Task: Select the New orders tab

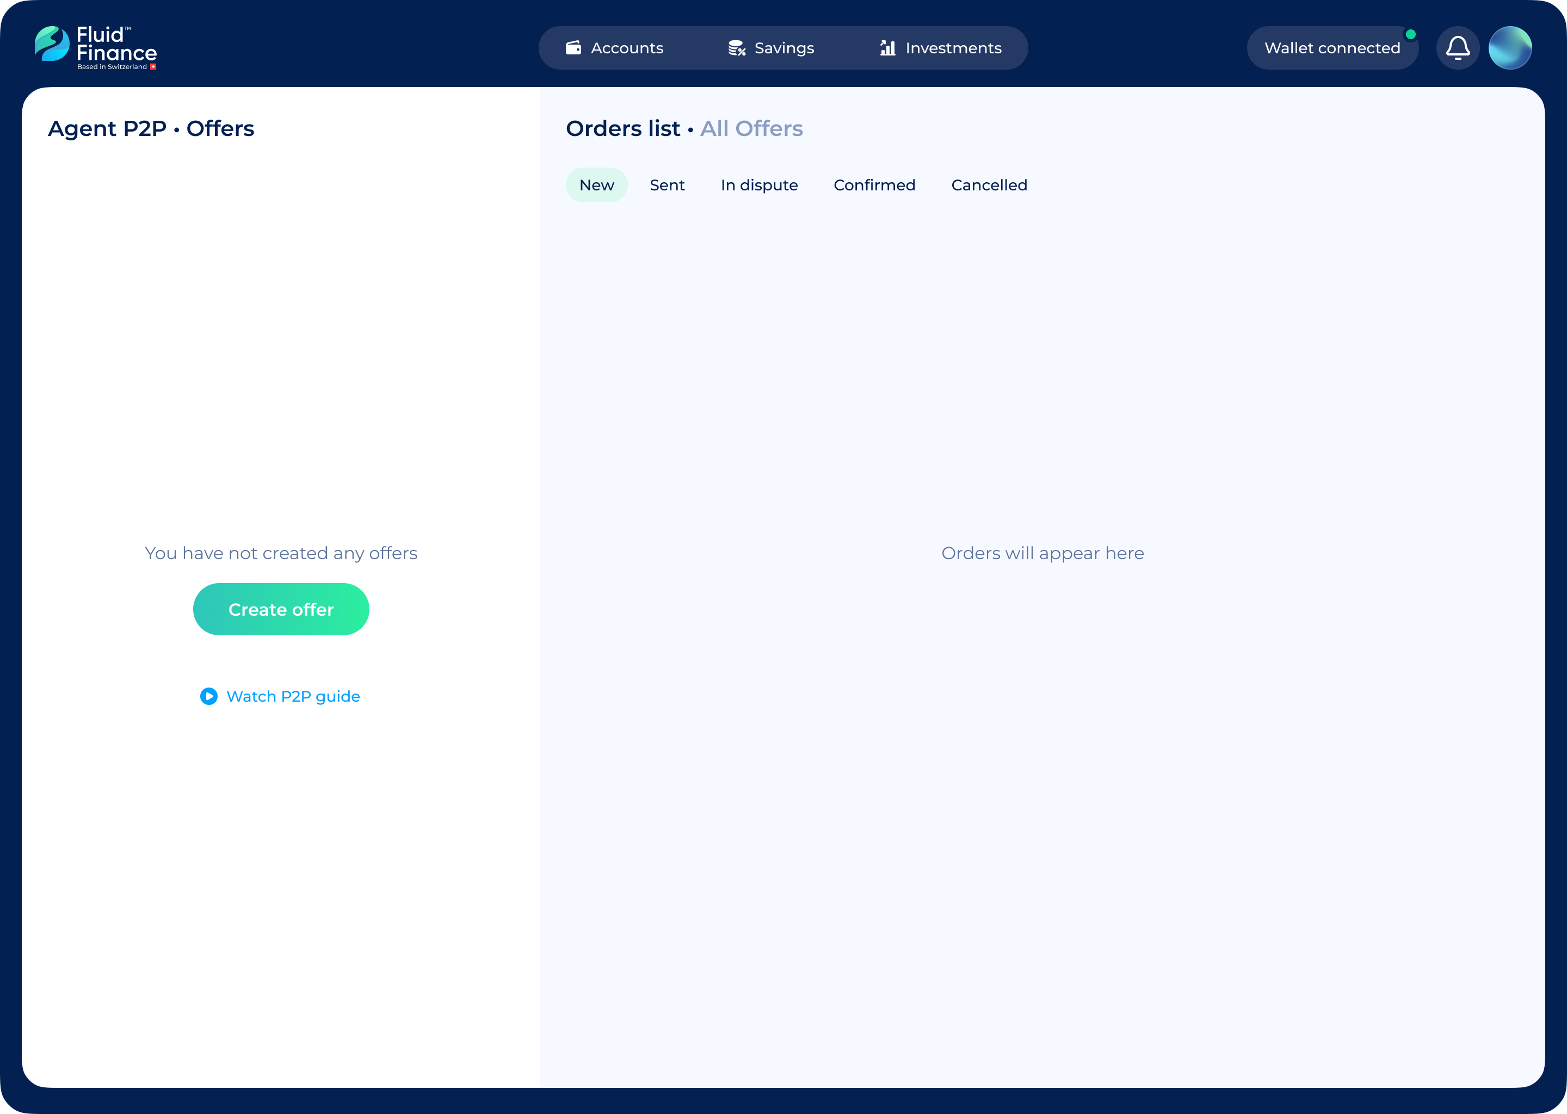Action: (596, 185)
